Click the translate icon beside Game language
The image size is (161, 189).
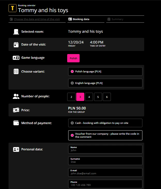16,58
